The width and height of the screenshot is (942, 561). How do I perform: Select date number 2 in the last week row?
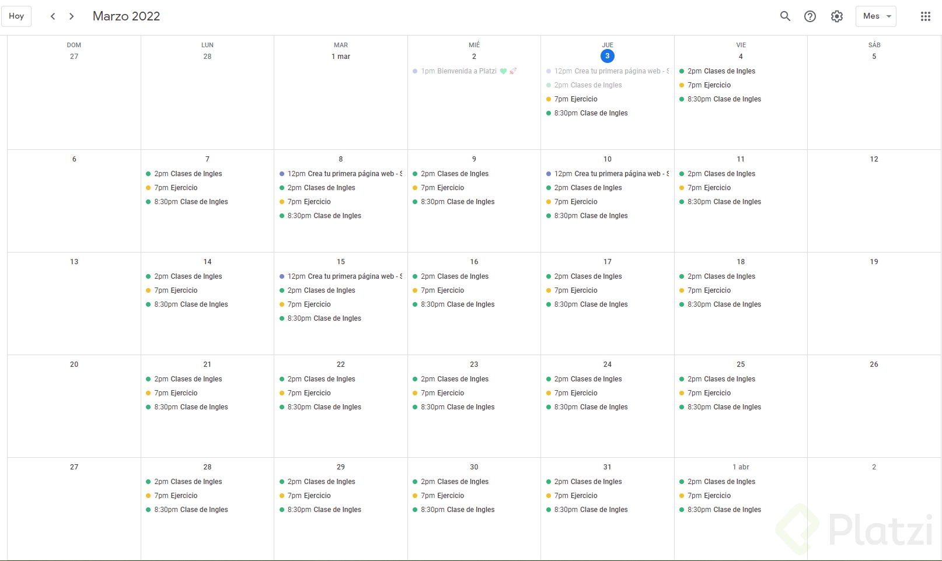874,467
